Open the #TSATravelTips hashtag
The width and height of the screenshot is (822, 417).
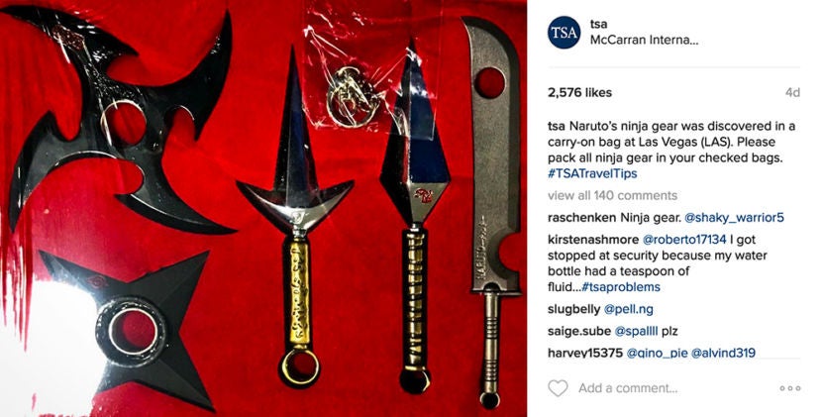(592, 173)
